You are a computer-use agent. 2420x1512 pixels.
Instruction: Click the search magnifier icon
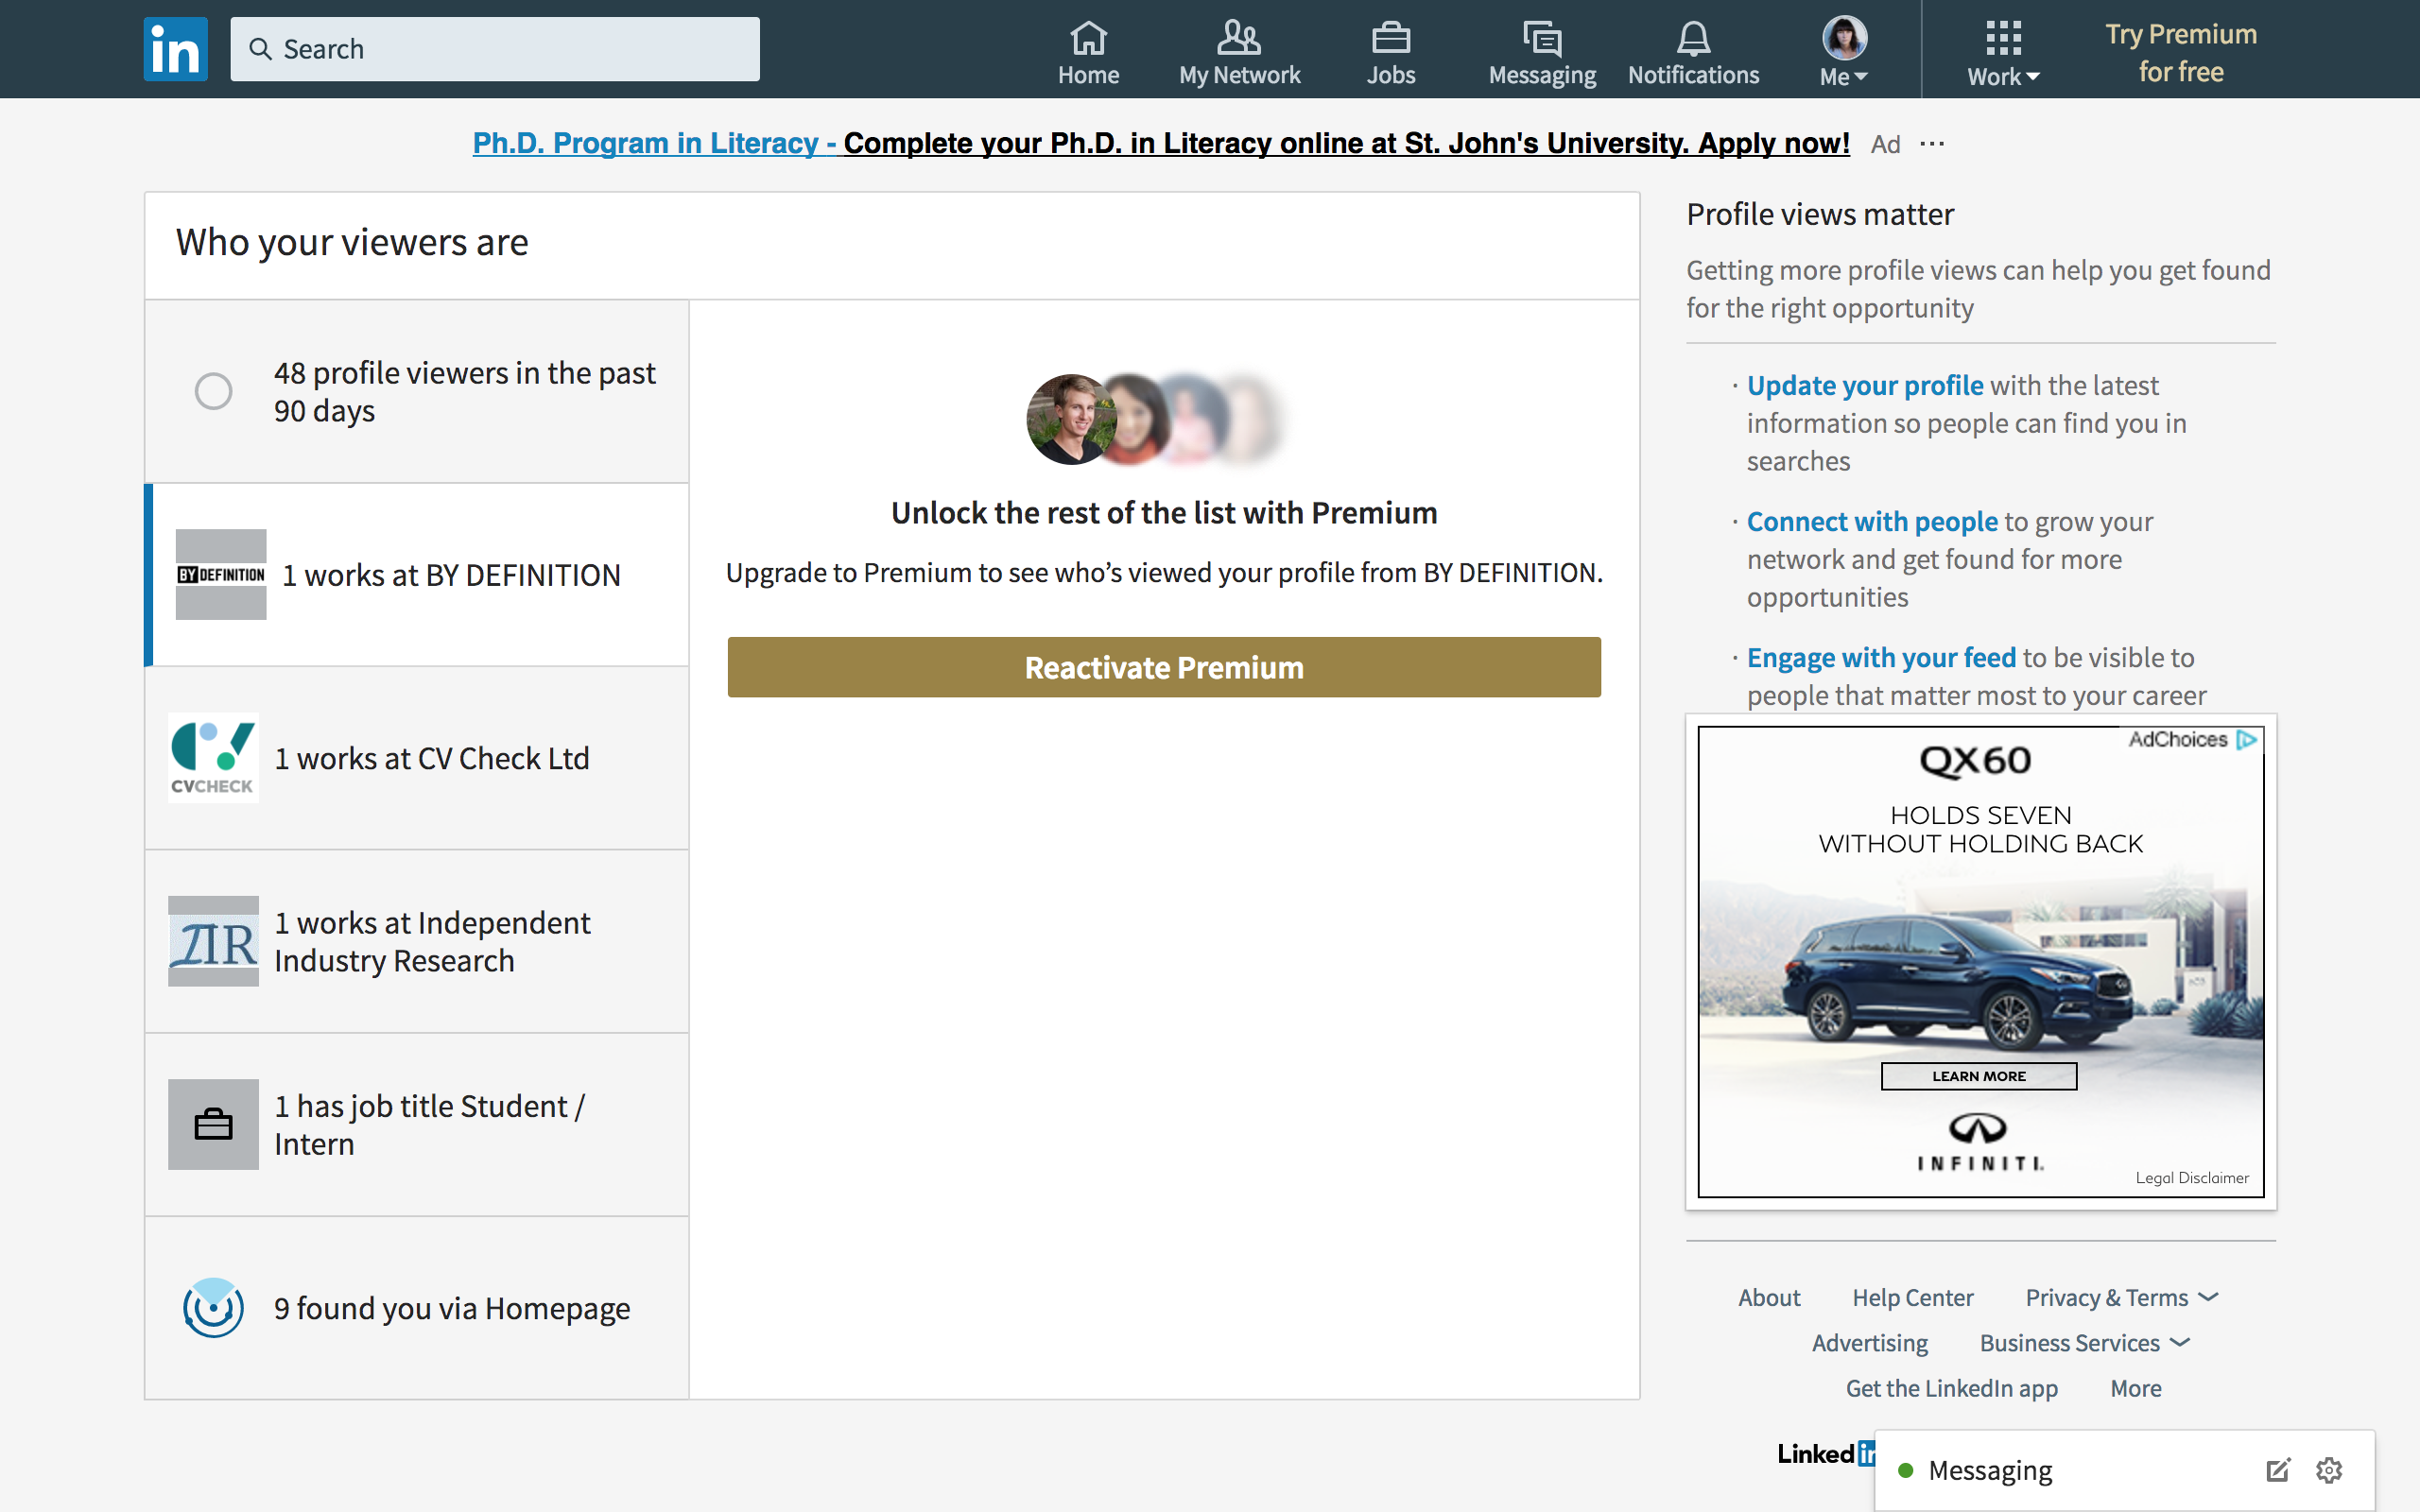(x=260, y=49)
